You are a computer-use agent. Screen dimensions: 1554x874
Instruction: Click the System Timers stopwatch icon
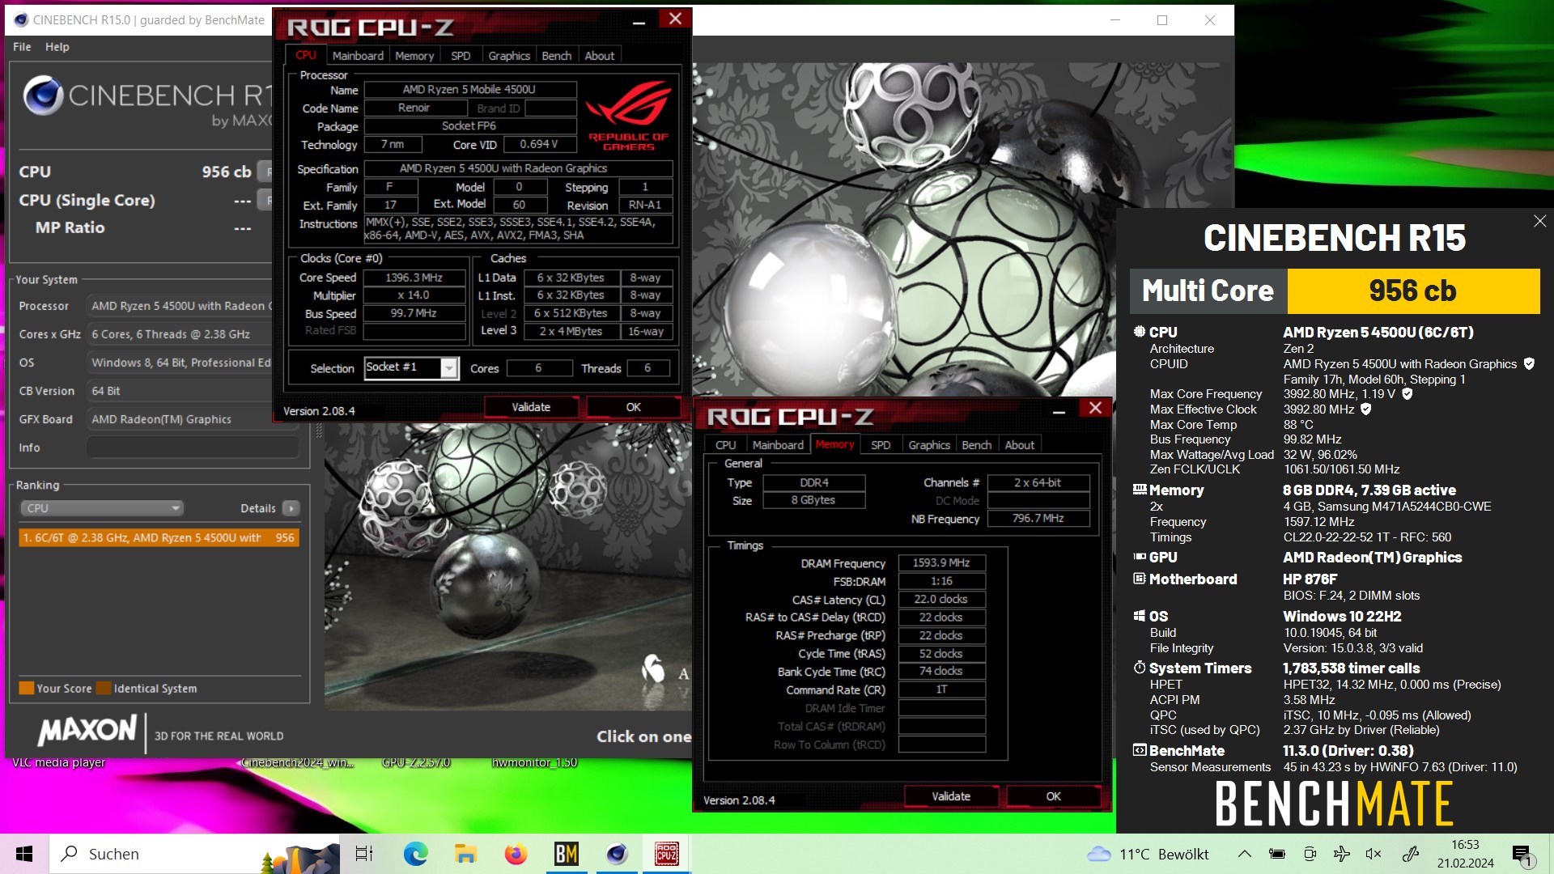point(1140,668)
